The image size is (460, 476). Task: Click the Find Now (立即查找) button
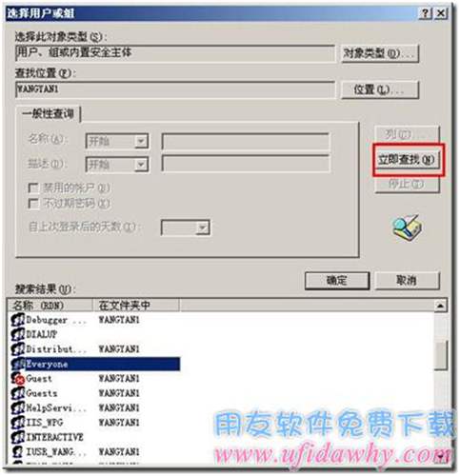407,159
